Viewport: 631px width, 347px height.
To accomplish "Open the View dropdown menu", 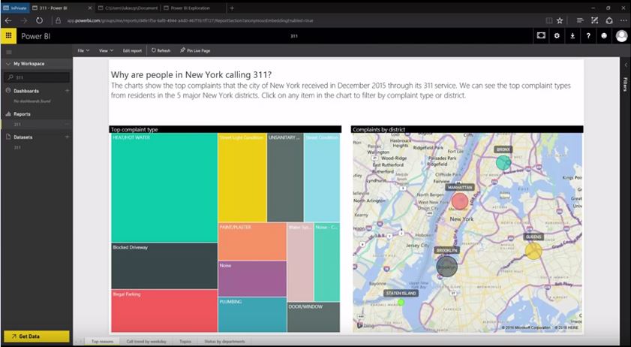I will click(x=106, y=51).
